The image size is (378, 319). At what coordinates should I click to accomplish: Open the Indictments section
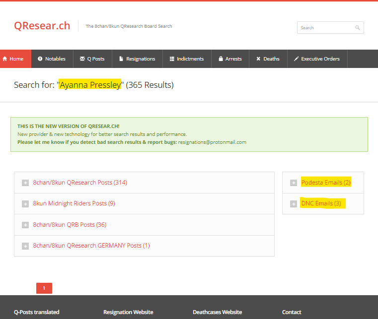point(187,59)
